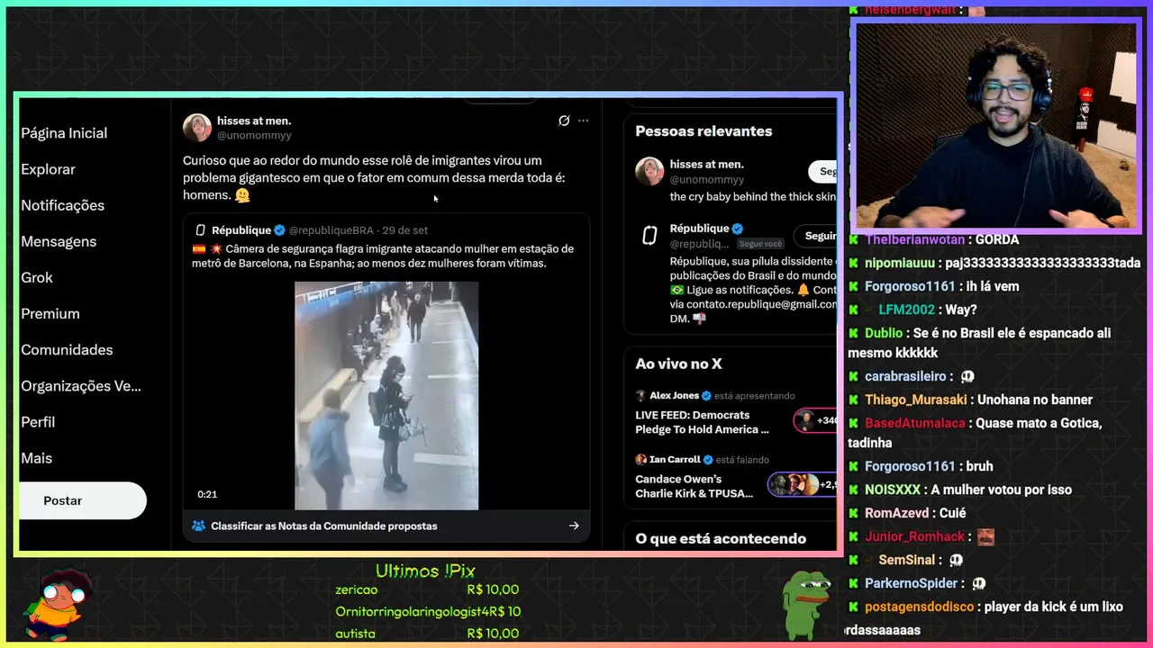
Task: Click the Pessoas relevantes heading
Action: [704, 131]
